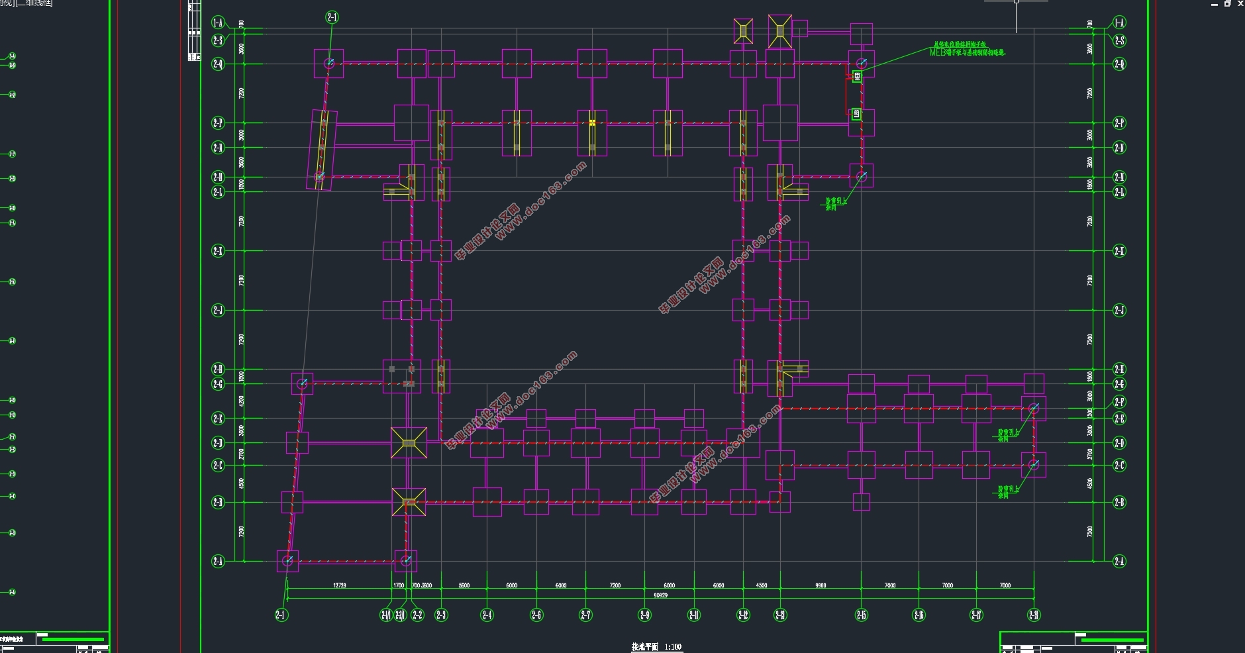Screen dimensions: 1245x653
Task: Click the 2-S bubble on the left side
Action: pos(218,40)
